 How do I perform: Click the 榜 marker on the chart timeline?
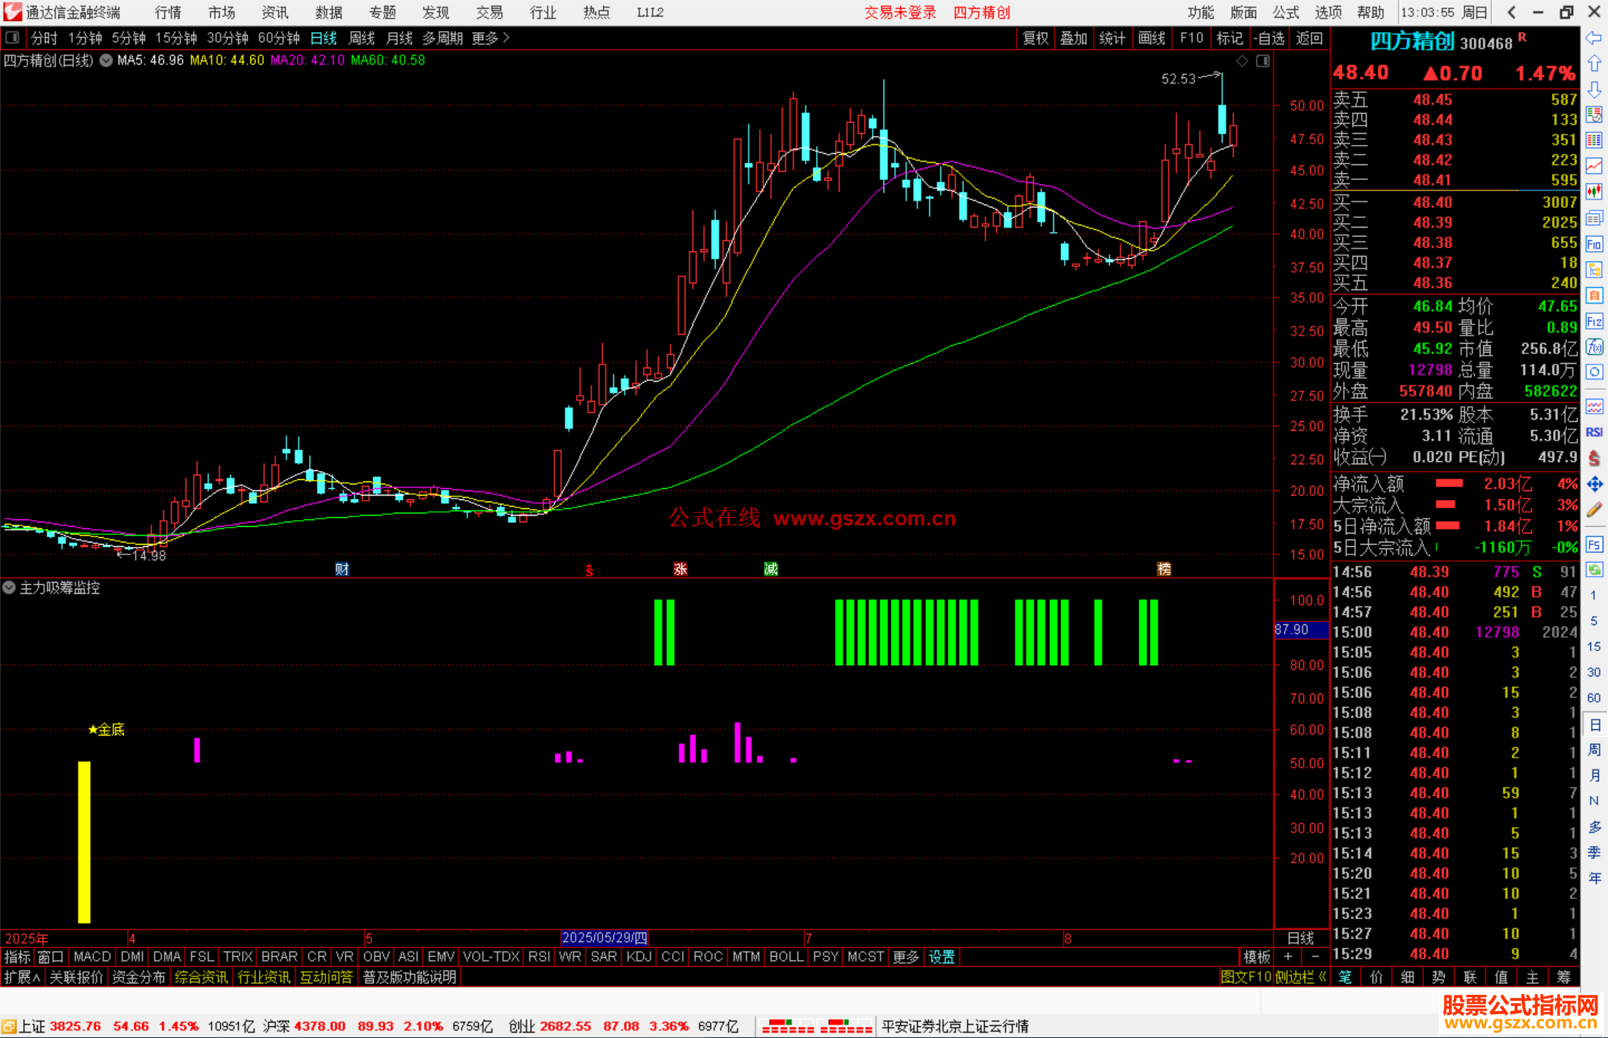1164,569
